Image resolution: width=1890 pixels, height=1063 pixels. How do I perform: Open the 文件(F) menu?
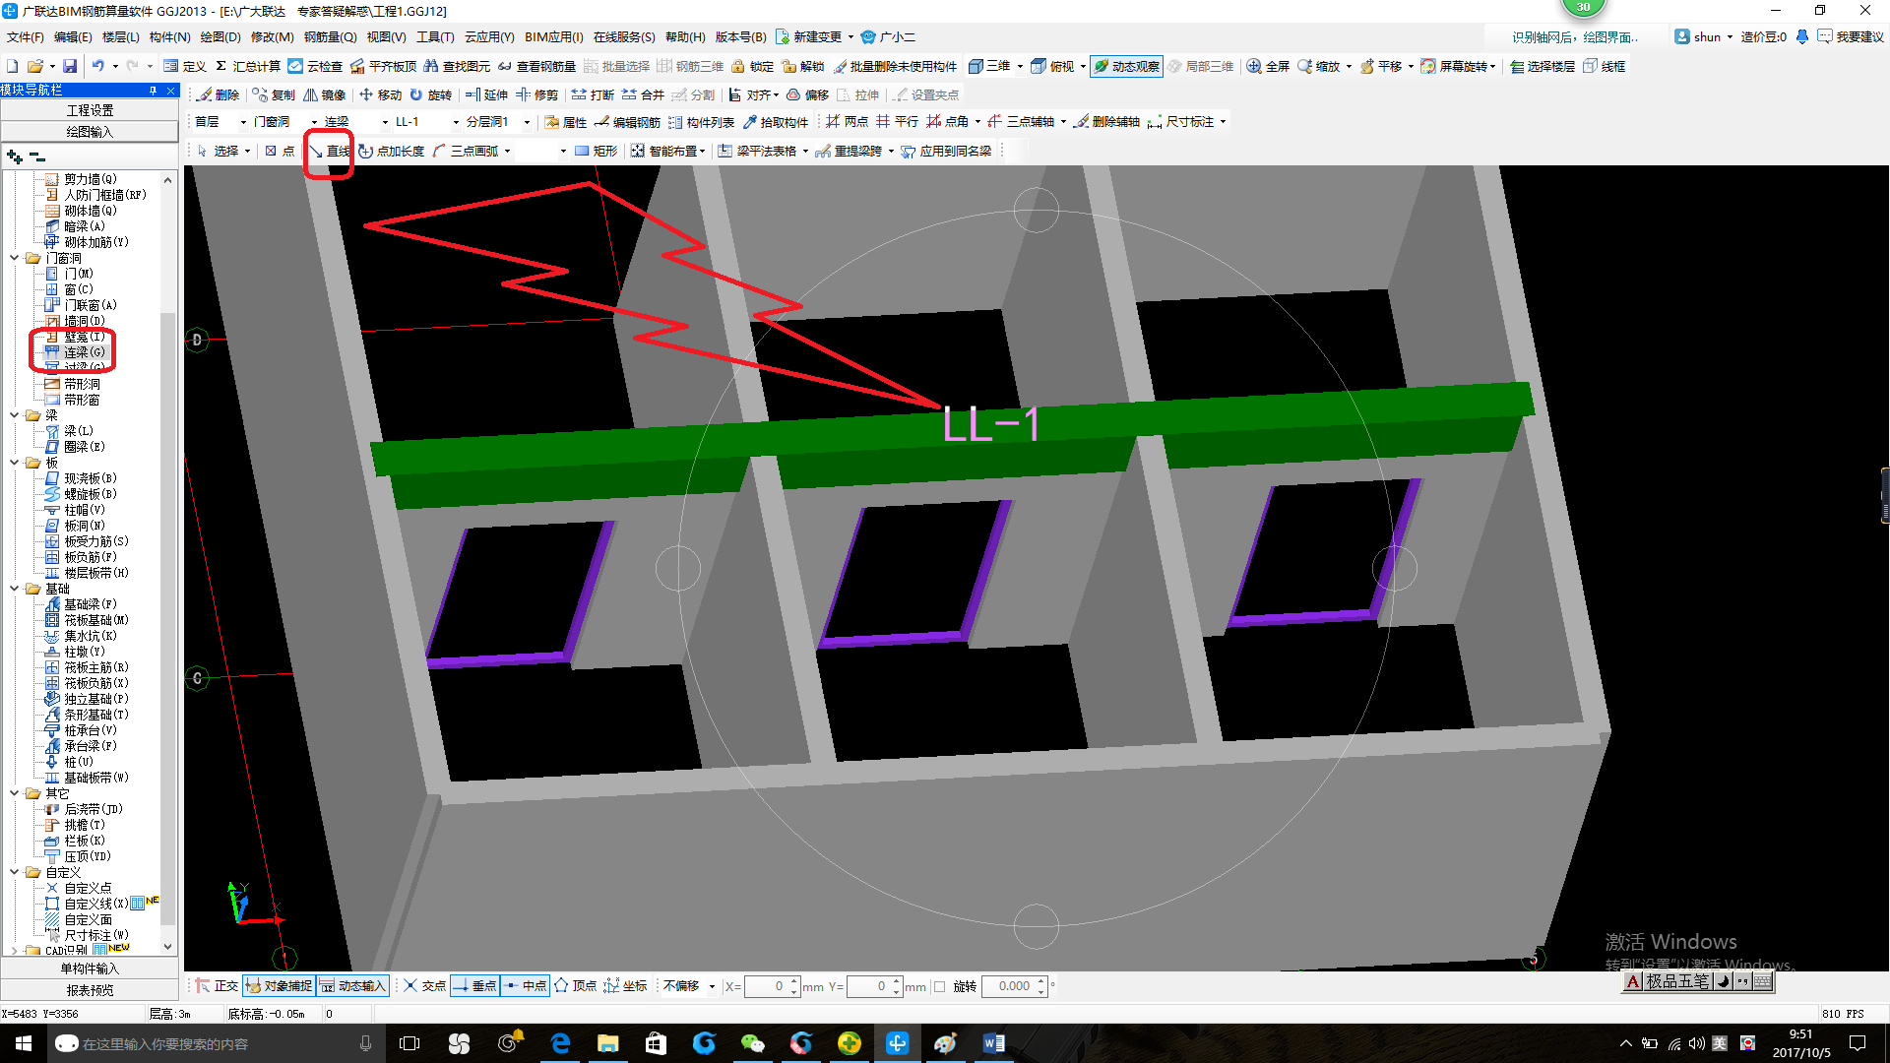point(25,37)
